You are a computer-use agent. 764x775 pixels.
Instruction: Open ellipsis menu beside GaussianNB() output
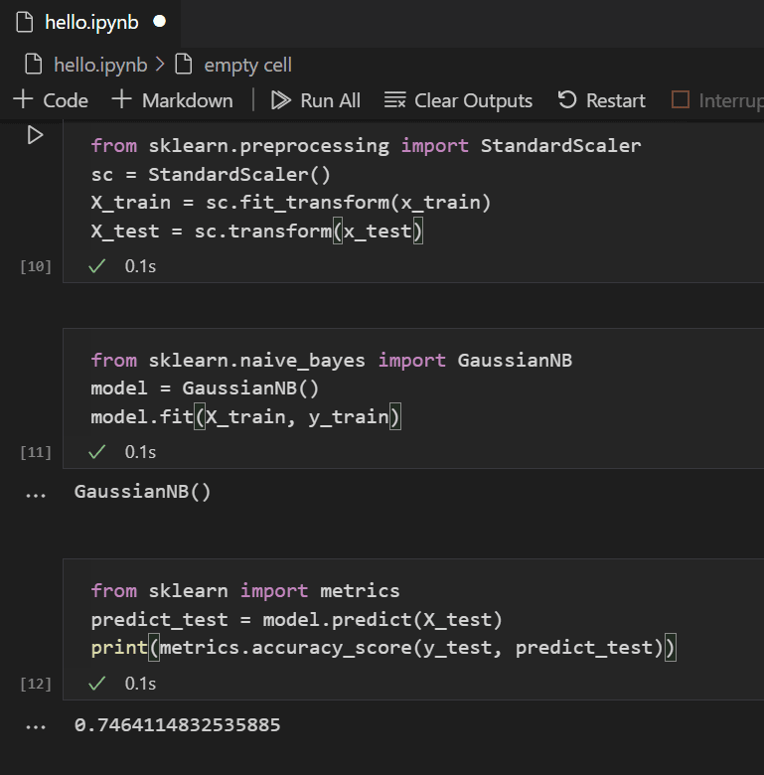coord(35,493)
